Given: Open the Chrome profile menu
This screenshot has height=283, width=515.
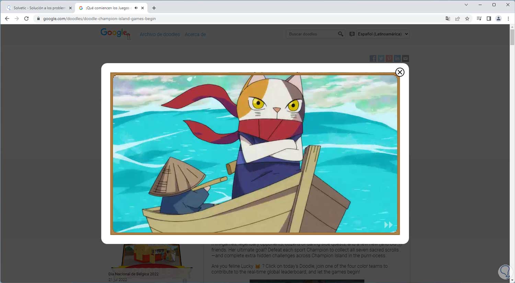Looking at the screenshot, I should [x=499, y=19].
